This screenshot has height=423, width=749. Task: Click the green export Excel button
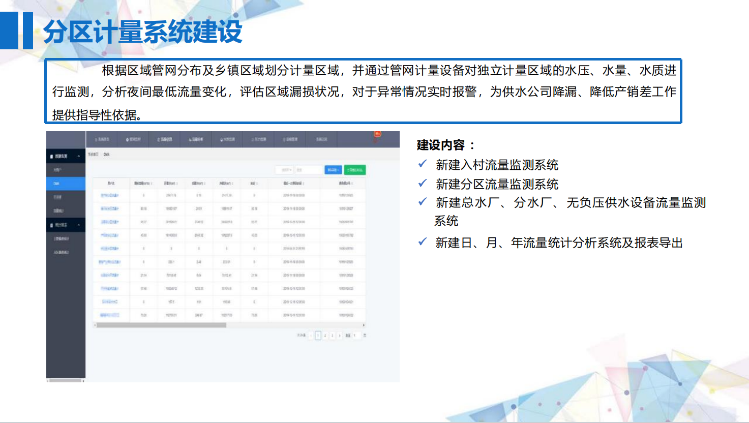pyautogui.click(x=355, y=170)
